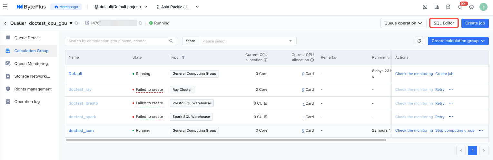The height and width of the screenshot is (160, 493).
Task: Open the hamburger navigation menu
Action: [x=5, y=7]
